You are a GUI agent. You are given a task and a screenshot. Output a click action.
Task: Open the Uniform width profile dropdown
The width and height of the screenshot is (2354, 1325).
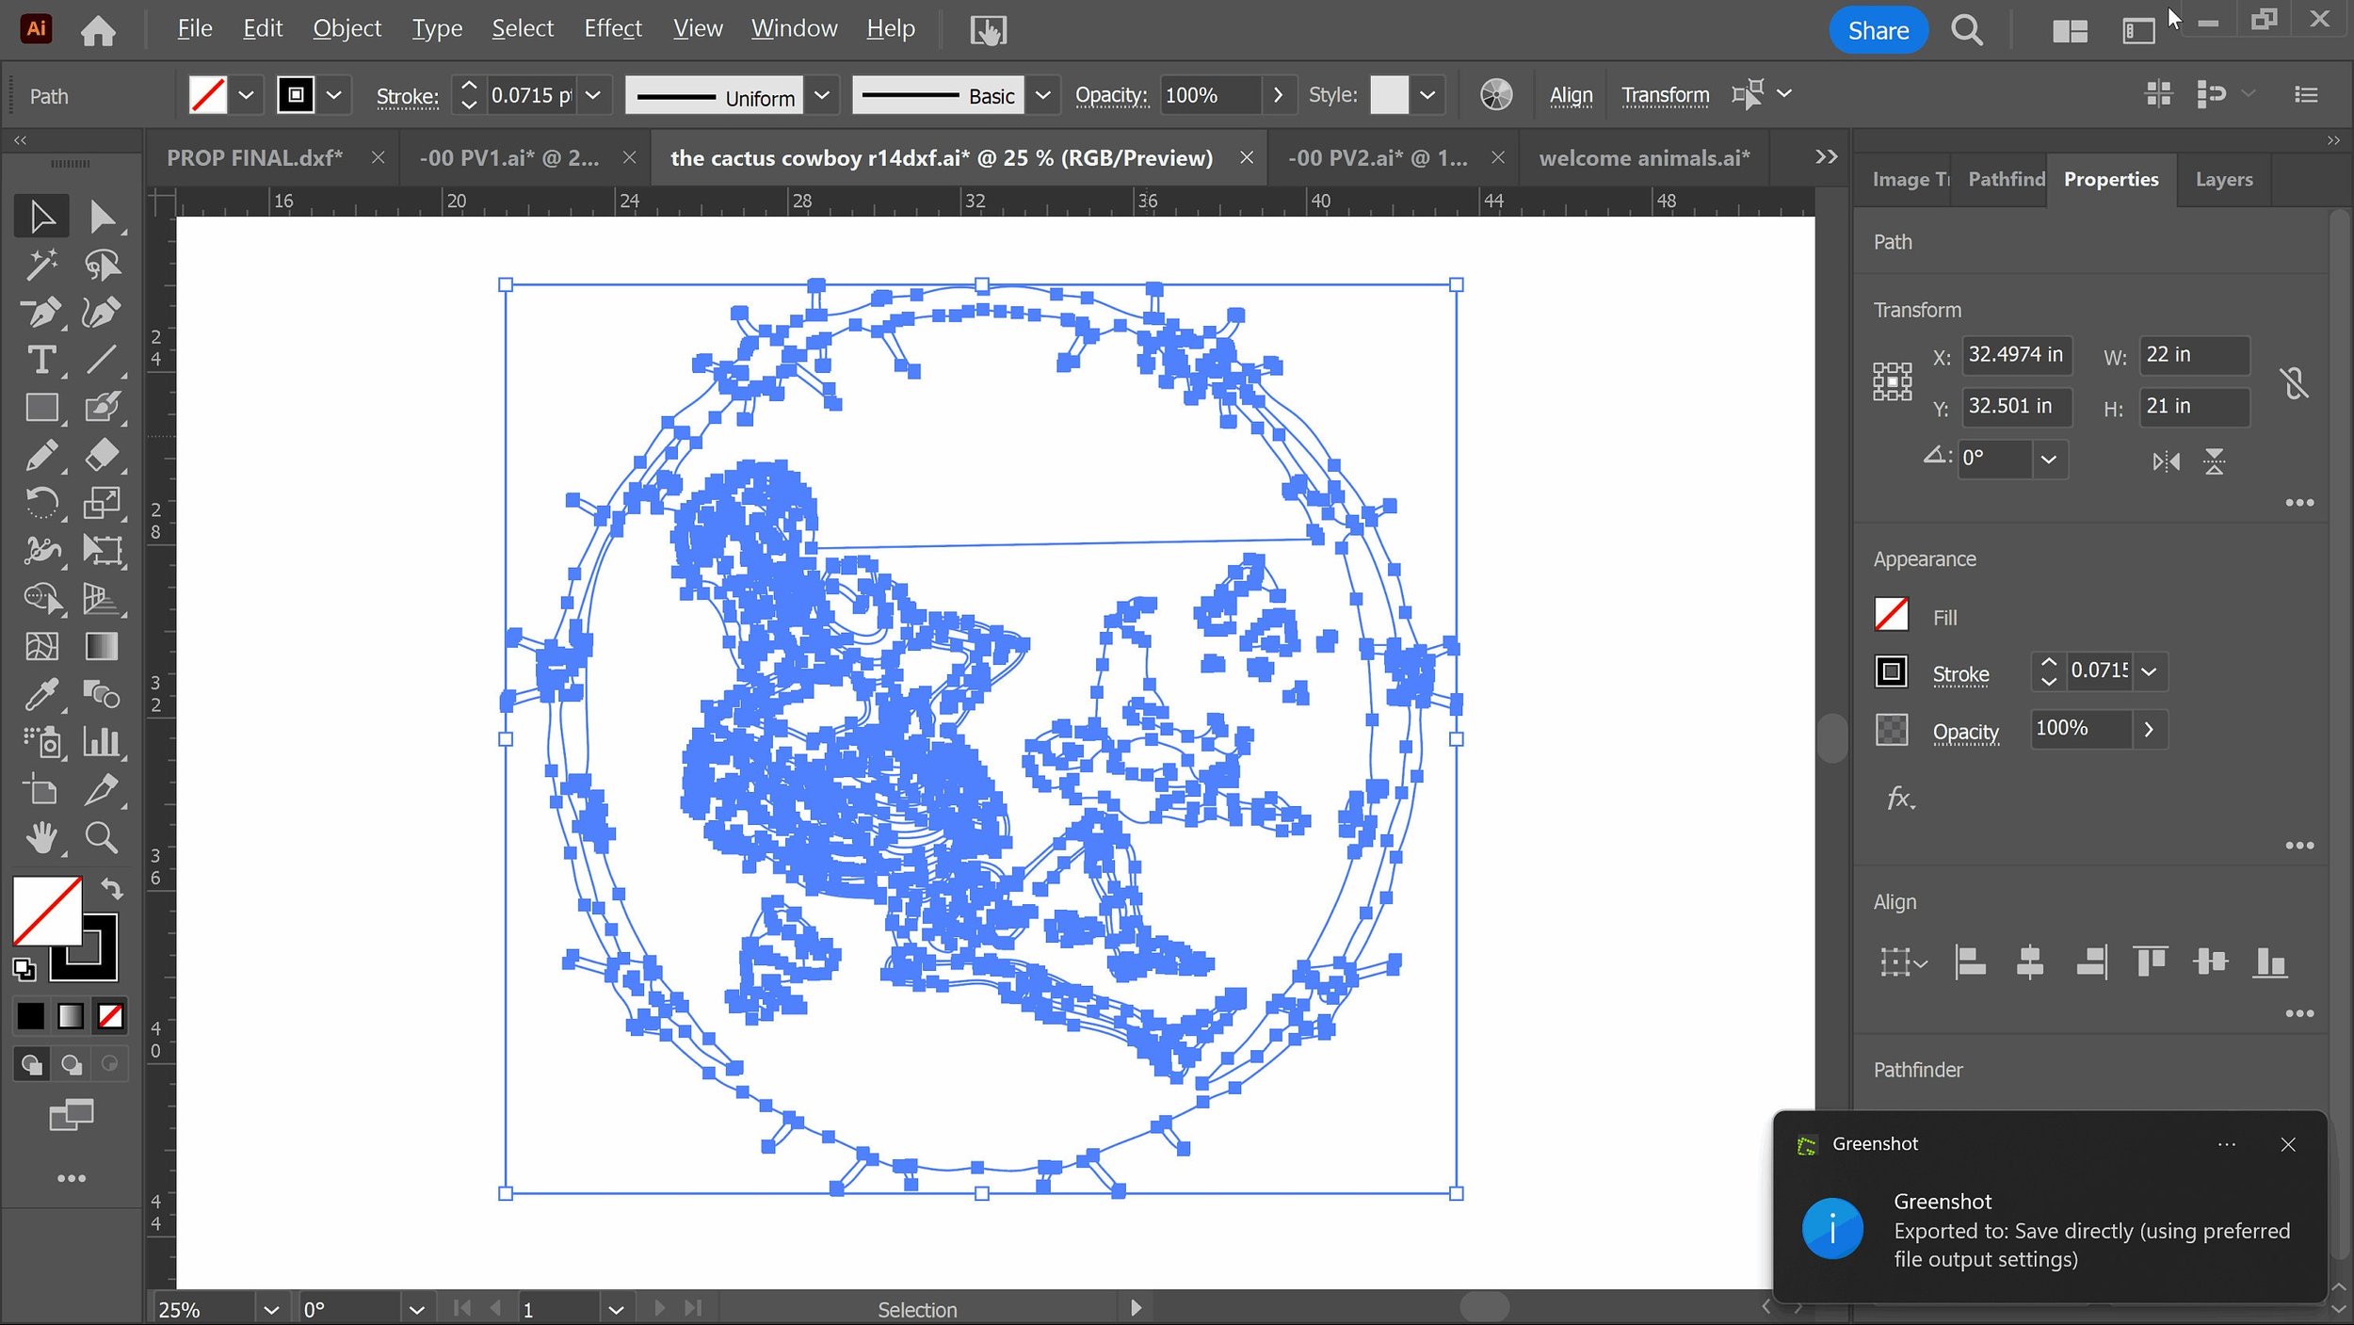coord(821,95)
